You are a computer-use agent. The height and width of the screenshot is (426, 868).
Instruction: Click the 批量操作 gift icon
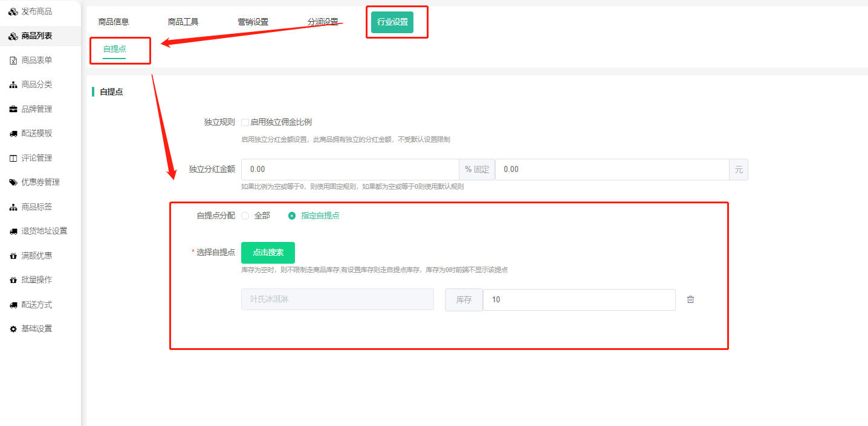pos(13,280)
